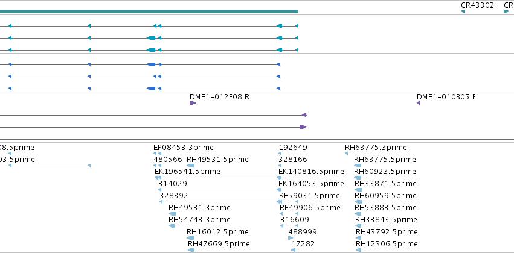The height and width of the screenshot is (253, 514).
Task: Select the arrow glyph beneath 17282
Action: coord(294,250)
